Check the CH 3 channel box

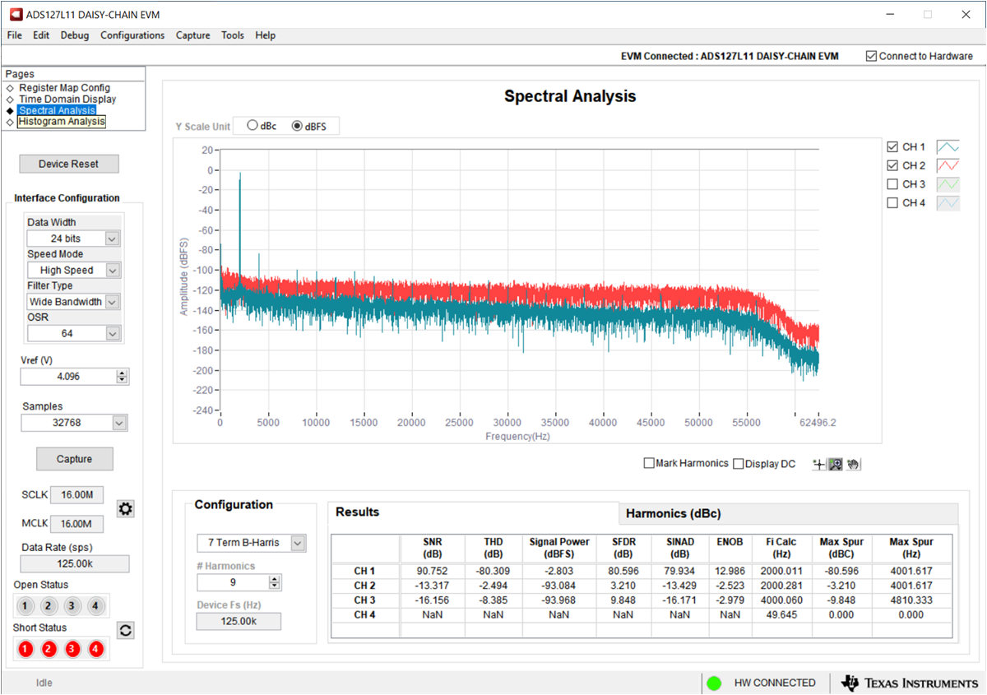(x=892, y=184)
